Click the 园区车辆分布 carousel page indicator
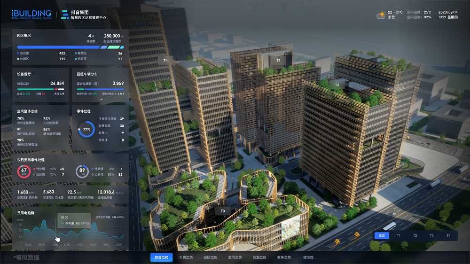Screen dimensions: 470x264 101,99
